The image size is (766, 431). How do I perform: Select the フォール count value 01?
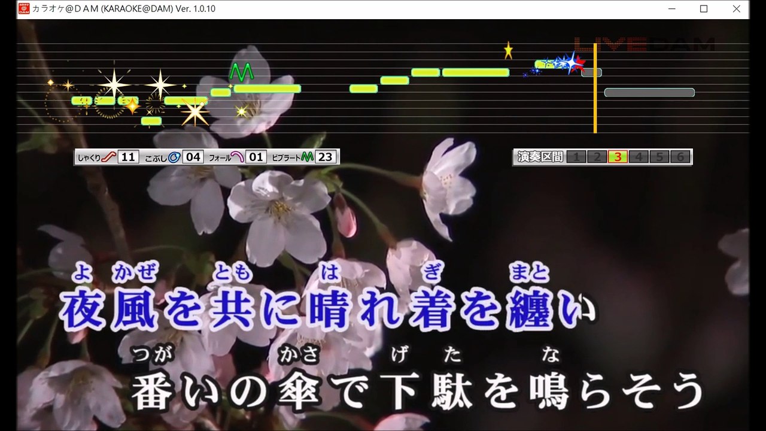(256, 157)
